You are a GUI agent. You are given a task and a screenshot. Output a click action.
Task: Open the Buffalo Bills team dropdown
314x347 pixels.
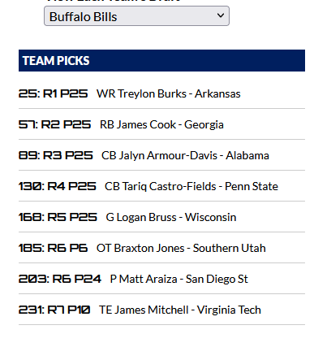pos(136,16)
